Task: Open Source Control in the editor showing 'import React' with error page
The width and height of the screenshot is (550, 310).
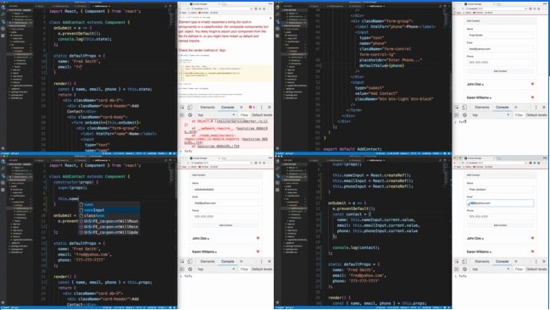Action: pyautogui.click(x=3, y=22)
